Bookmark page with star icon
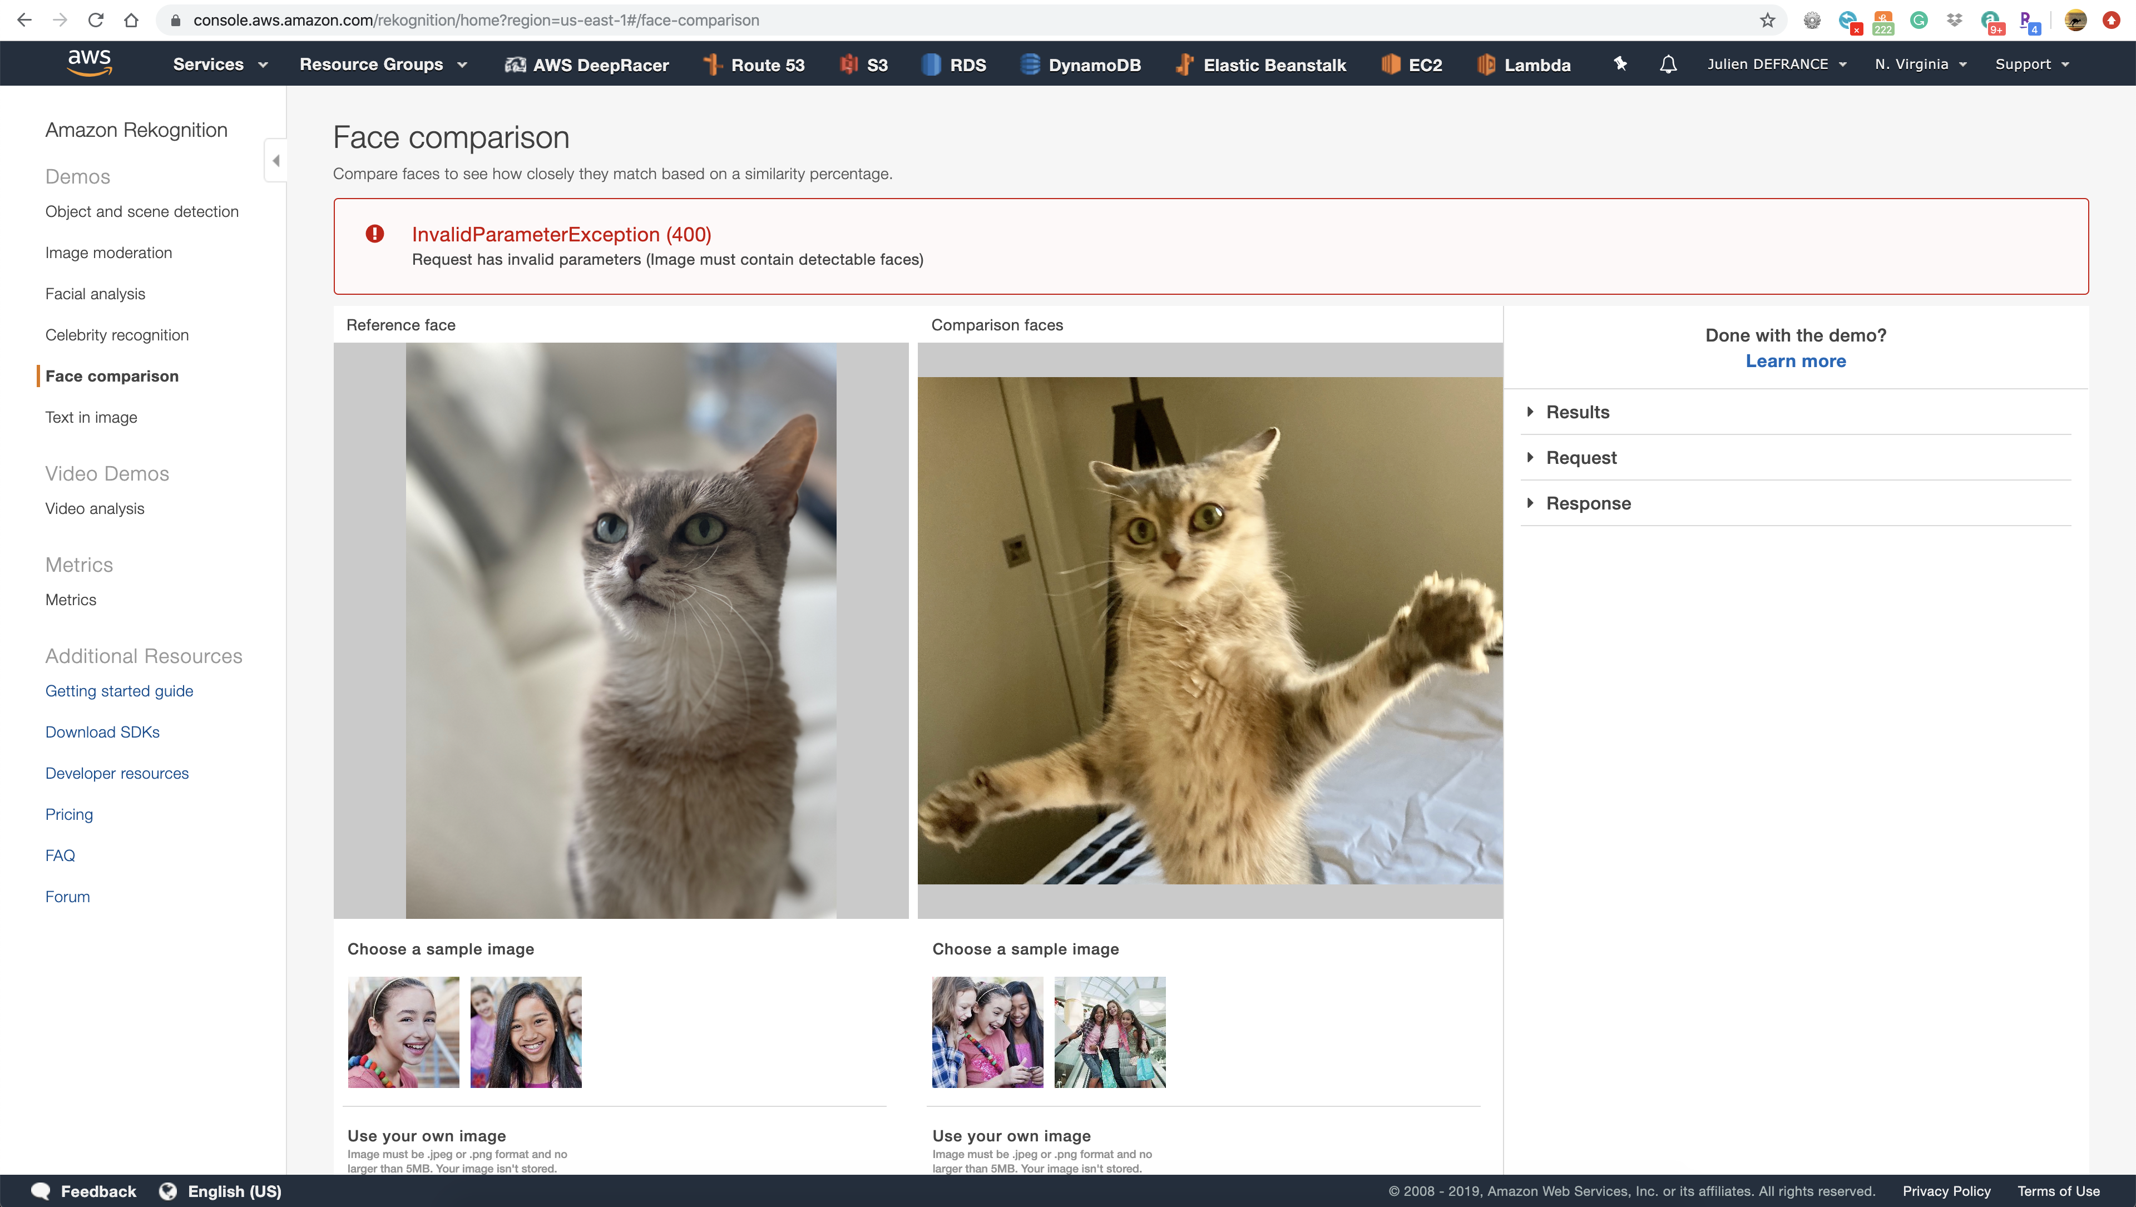Image resolution: width=2136 pixels, height=1207 pixels. point(1768,20)
